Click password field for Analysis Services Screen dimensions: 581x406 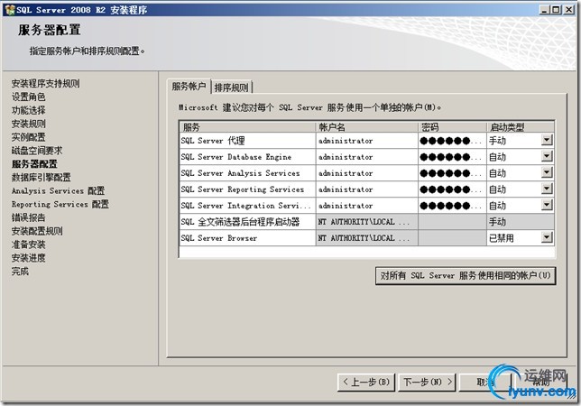452,173
